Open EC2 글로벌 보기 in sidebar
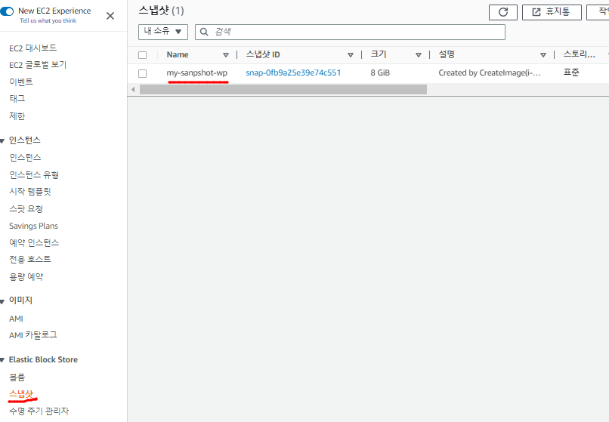This screenshot has width=609, height=422. pyautogui.click(x=38, y=65)
